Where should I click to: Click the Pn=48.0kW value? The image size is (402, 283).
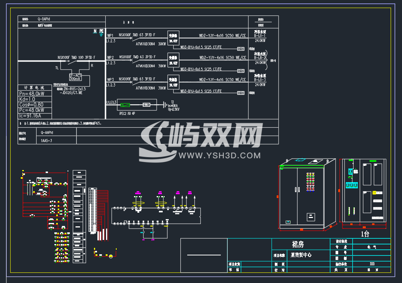click(x=32, y=94)
